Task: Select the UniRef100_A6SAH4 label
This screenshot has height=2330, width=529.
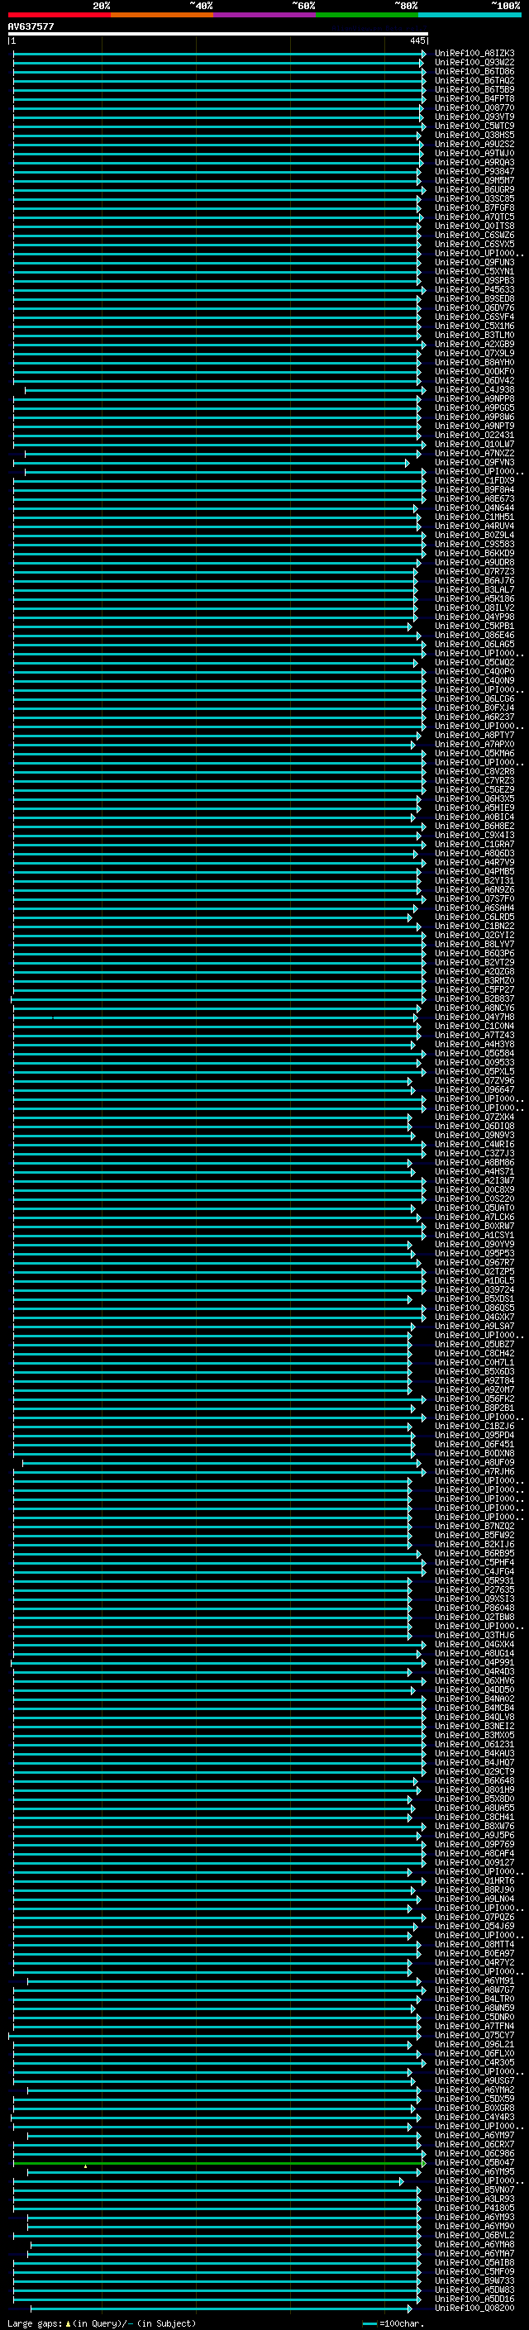Action: coord(474,908)
